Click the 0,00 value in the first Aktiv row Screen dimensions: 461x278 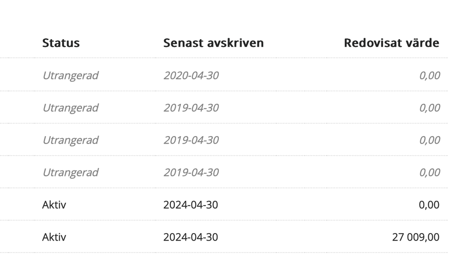[429, 205]
